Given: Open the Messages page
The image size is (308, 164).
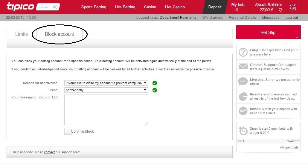Looking at the screenshot, I should 271,17.
